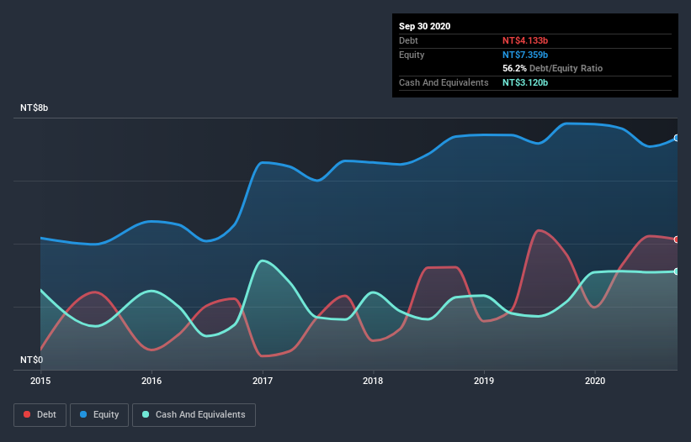Click the Equity row label in tooltip
Image resolution: width=691 pixels, height=442 pixels.
pyautogui.click(x=412, y=55)
